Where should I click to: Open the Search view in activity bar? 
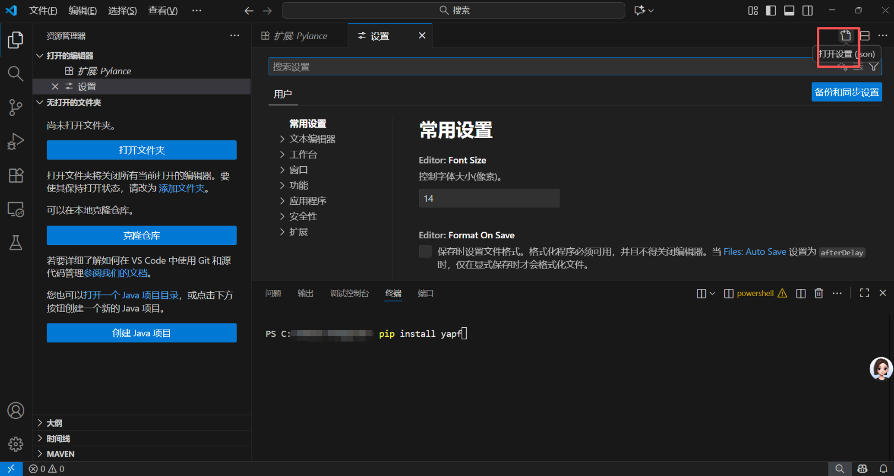[x=15, y=73]
